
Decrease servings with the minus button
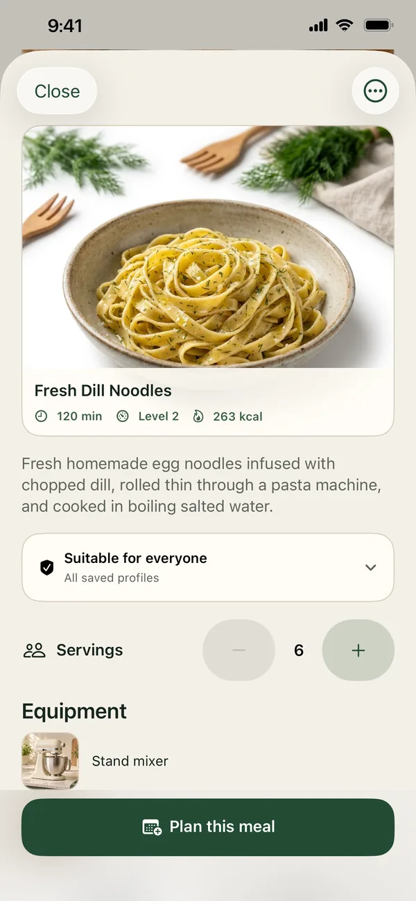pyautogui.click(x=239, y=650)
